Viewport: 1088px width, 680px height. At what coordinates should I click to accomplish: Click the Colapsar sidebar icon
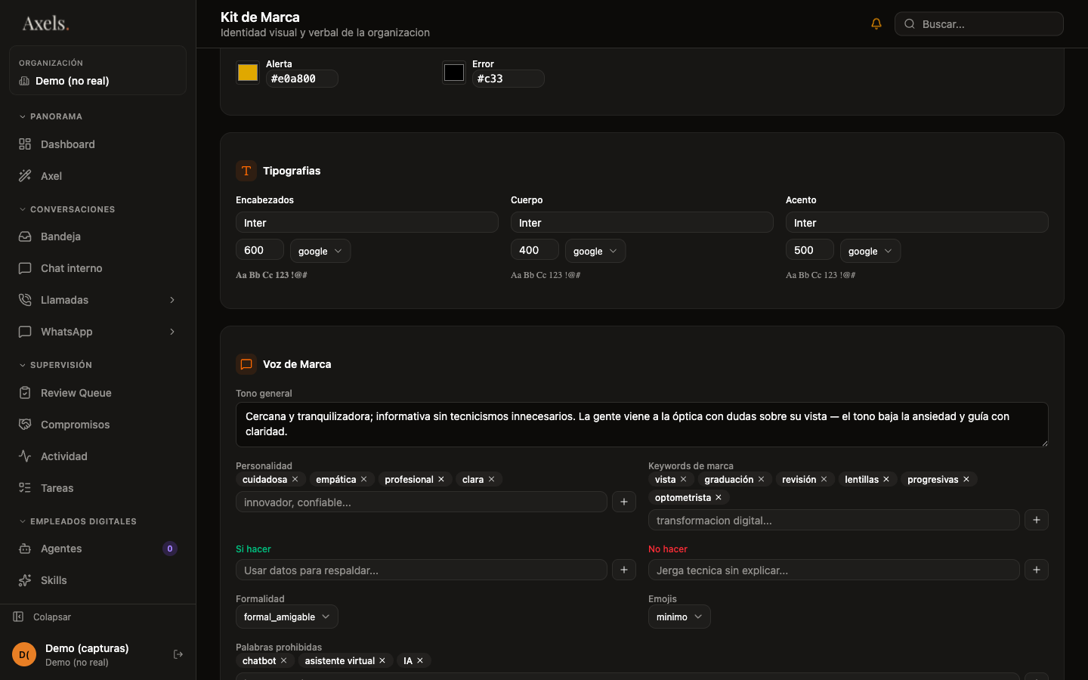[x=18, y=617]
